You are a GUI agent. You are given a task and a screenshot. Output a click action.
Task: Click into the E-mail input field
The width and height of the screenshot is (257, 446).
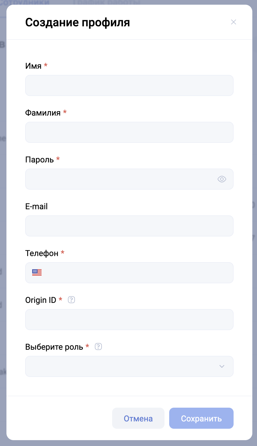tap(129, 226)
